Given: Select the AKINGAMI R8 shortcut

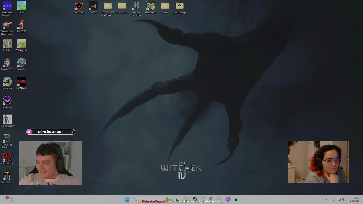Looking at the screenshot, I should coord(151,8).
